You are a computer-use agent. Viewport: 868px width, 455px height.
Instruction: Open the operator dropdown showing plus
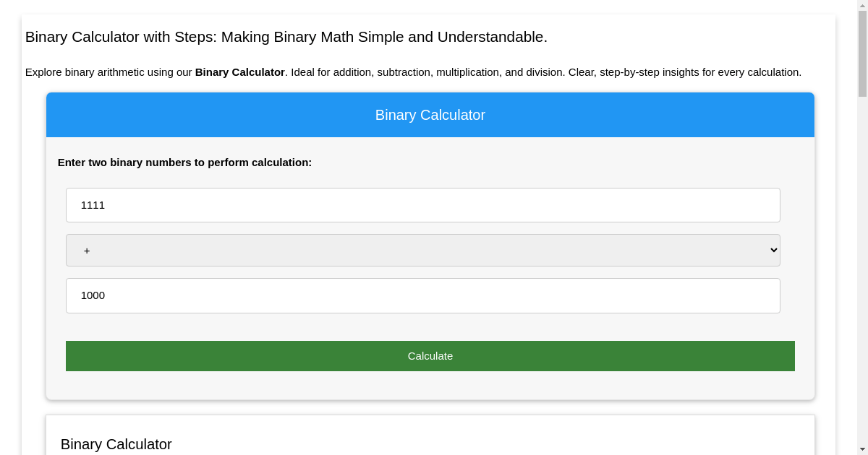click(x=423, y=250)
